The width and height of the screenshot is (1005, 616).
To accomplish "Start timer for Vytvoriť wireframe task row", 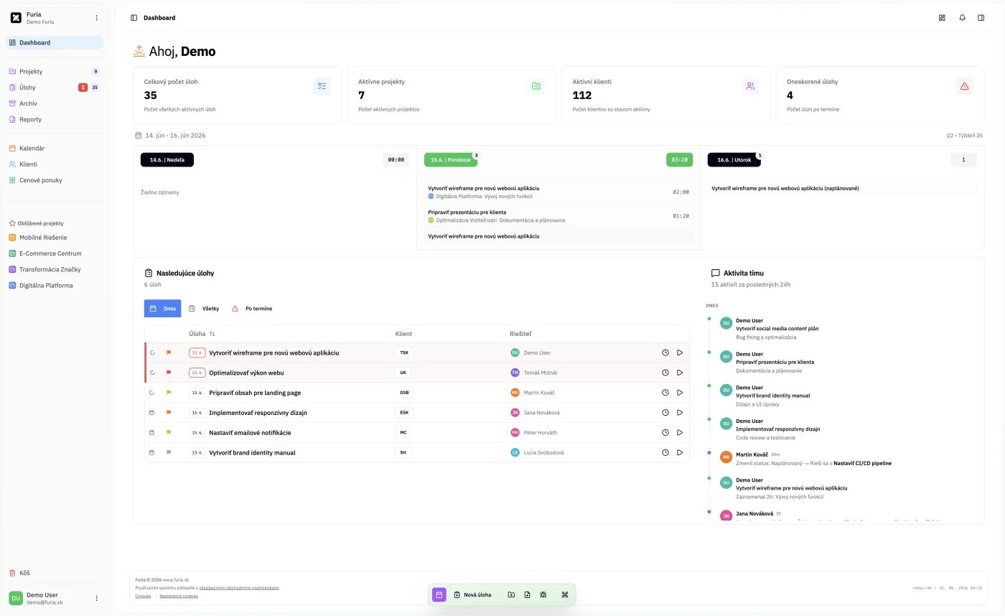I will [680, 353].
